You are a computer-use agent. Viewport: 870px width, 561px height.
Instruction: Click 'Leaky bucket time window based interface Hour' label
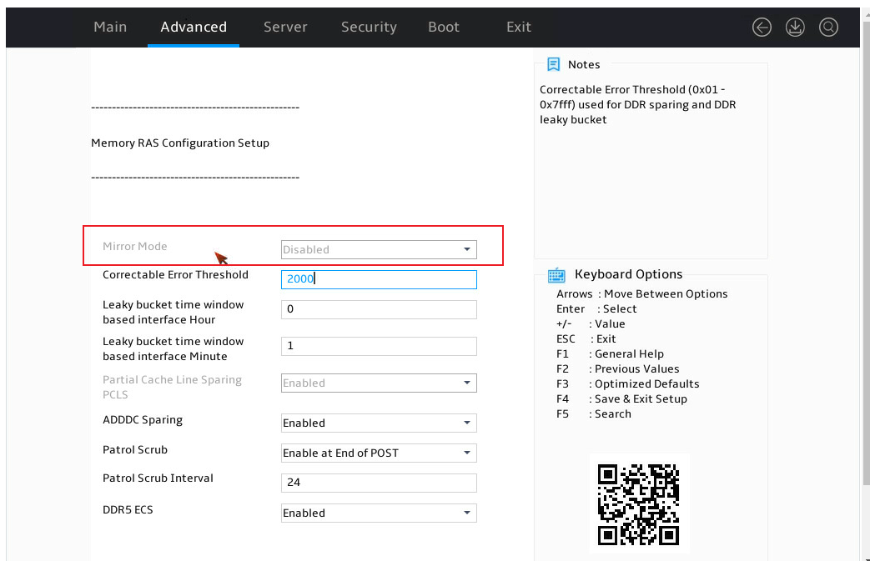tap(173, 312)
